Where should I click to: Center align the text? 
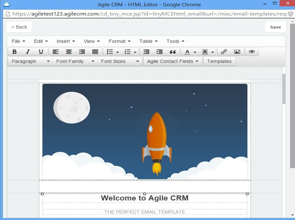(x=69, y=52)
